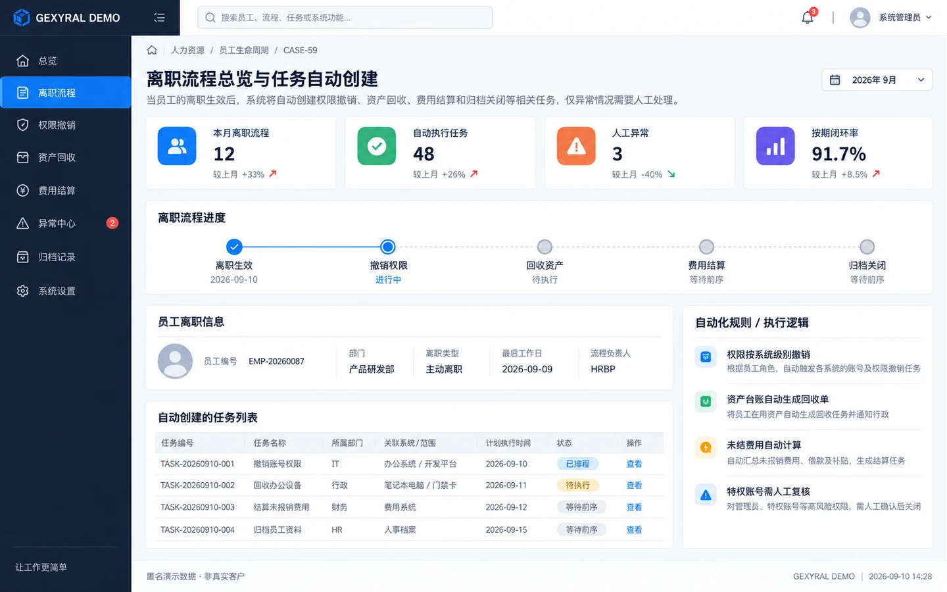Screen dimensions: 947x592
Task: Click the green checkmark icon for 自动执行任务
Action: (377, 146)
